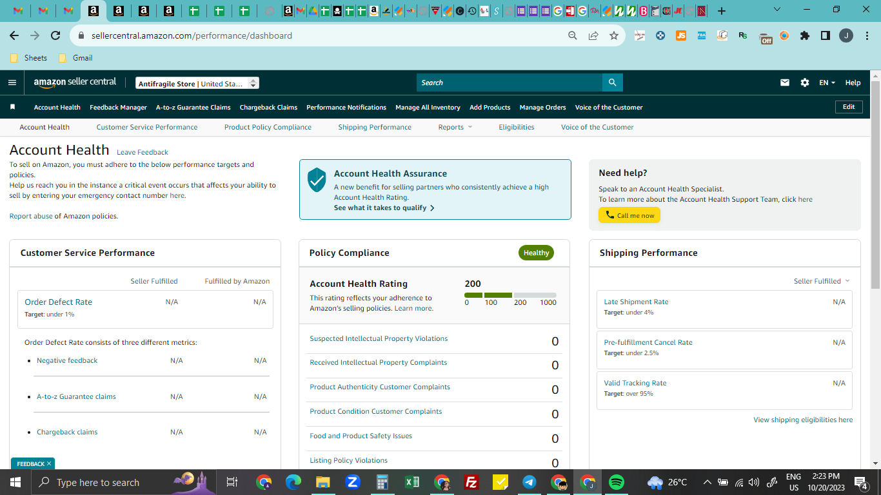Click the zoom magnifier icon in address bar
881x495 pixels.
[x=573, y=36]
